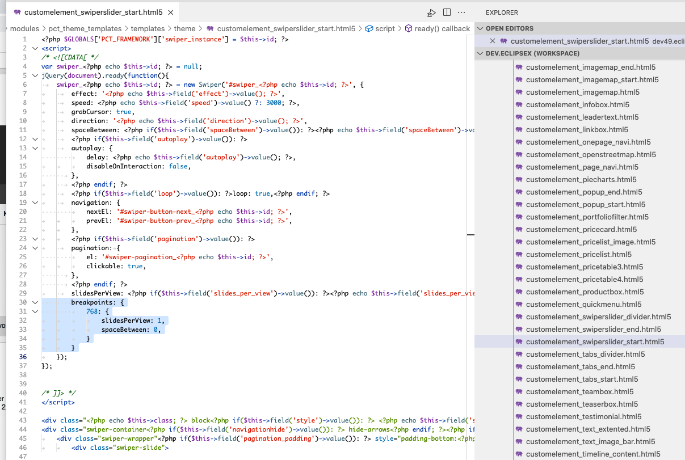Open customelement_swiperslider_end.html5 from the explorer
This screenshot has height=460, width=685.
593,329
